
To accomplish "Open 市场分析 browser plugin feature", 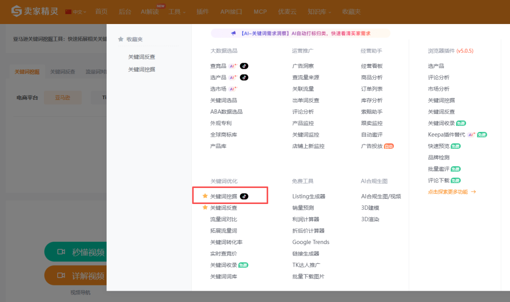I will pyautogui.click(x=438, y=89).
